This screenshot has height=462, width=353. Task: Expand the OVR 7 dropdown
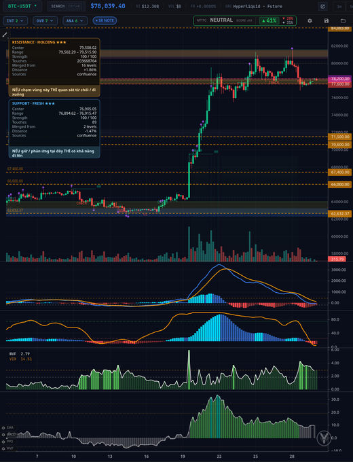click(45, 20)
